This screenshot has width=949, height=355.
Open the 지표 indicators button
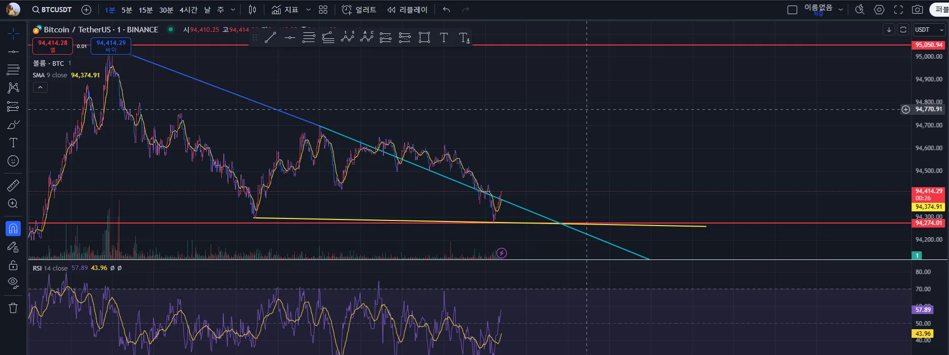(x=285, y=10)
